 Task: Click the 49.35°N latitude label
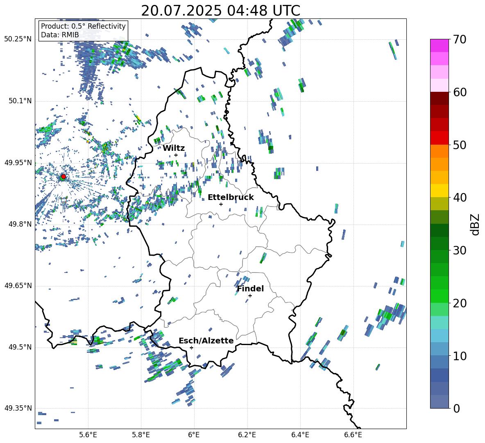click(18, 408)
